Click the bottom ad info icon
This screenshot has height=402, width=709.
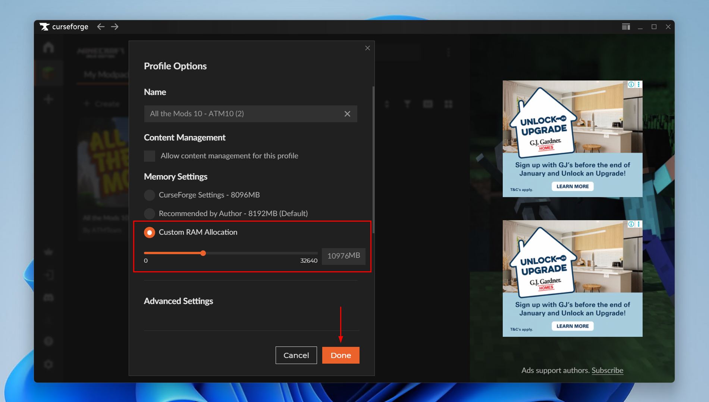coord(631,224)
